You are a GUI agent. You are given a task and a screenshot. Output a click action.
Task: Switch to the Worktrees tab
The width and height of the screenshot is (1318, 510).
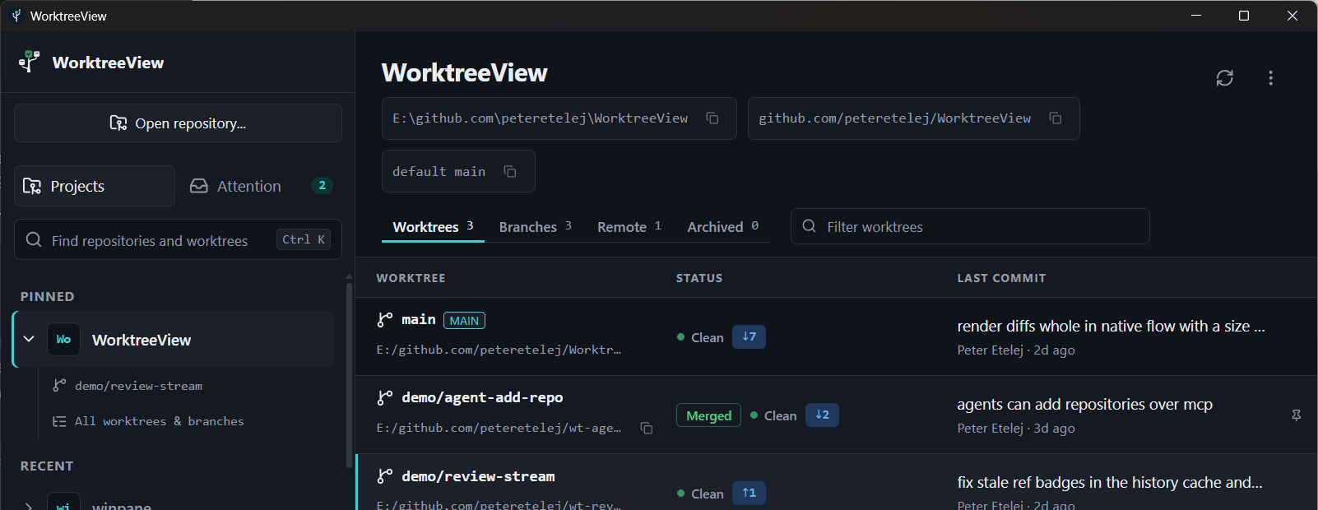[x=433, y=227]
